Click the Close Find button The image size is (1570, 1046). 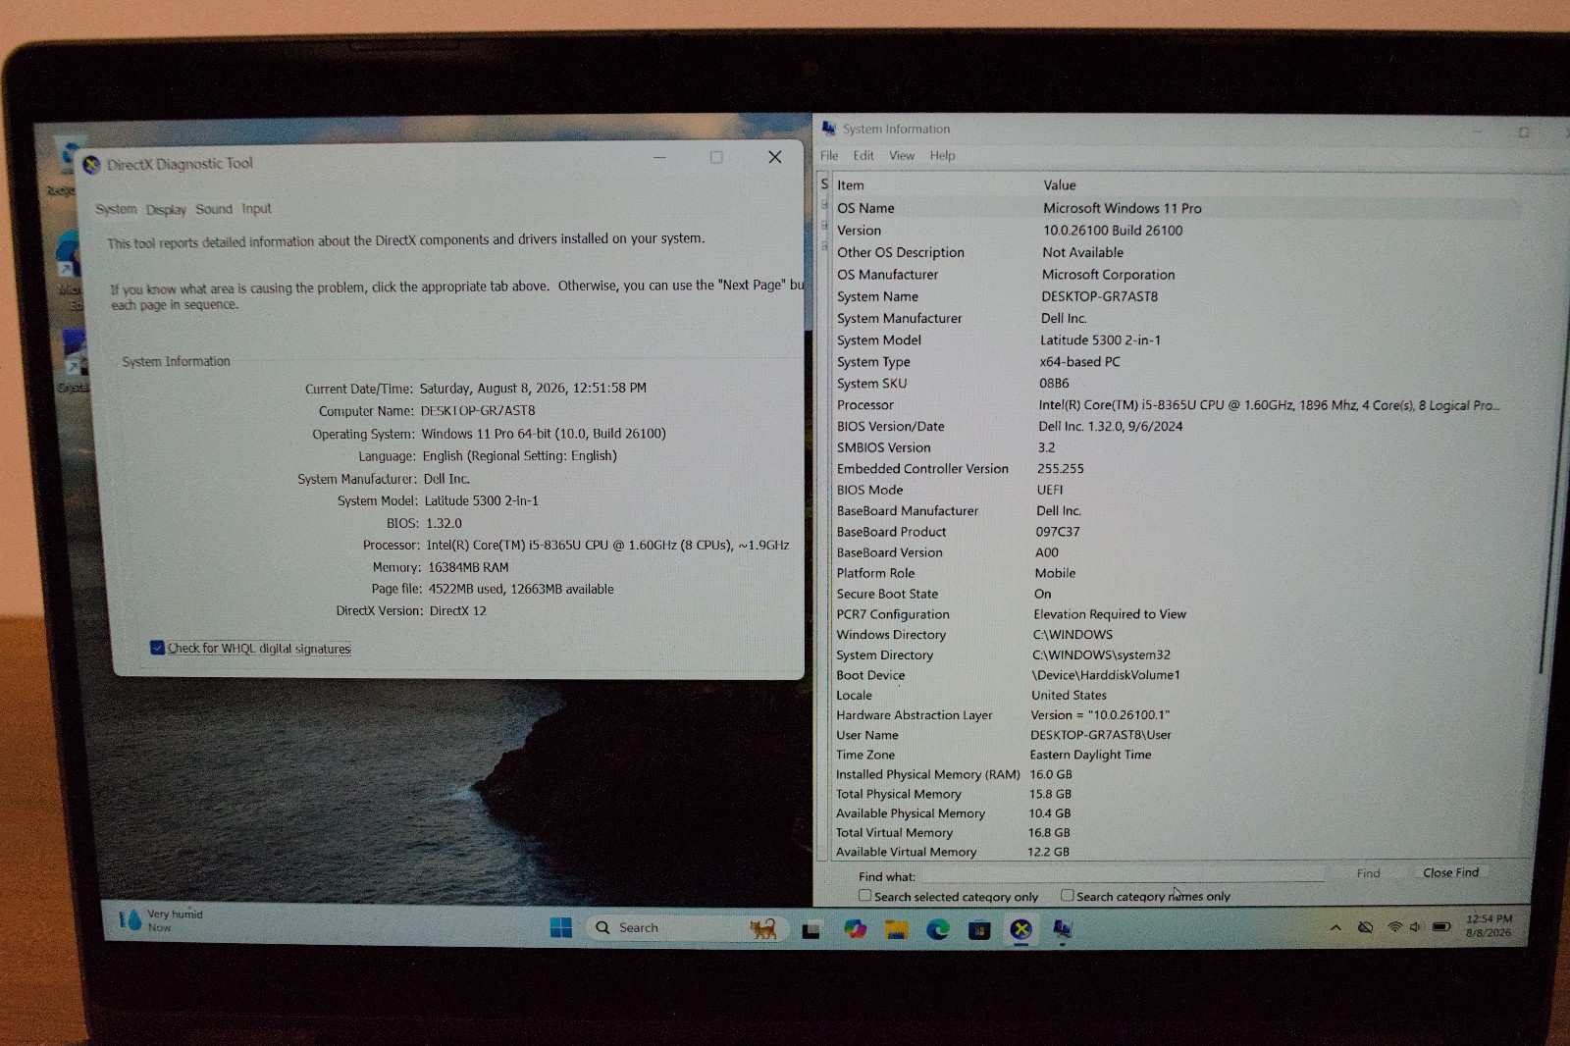(x=1450, y=872)
